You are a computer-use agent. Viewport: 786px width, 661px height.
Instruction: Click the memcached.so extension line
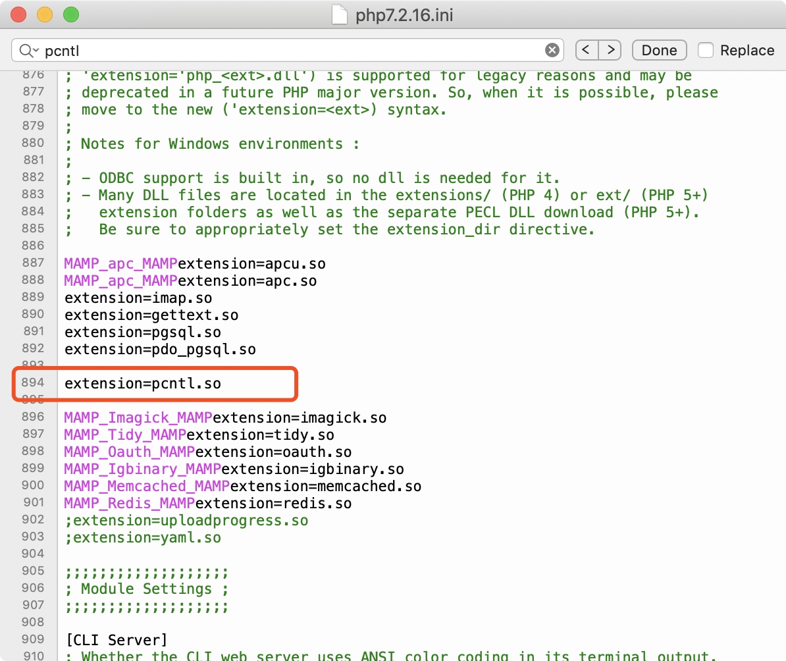[243, 486]
